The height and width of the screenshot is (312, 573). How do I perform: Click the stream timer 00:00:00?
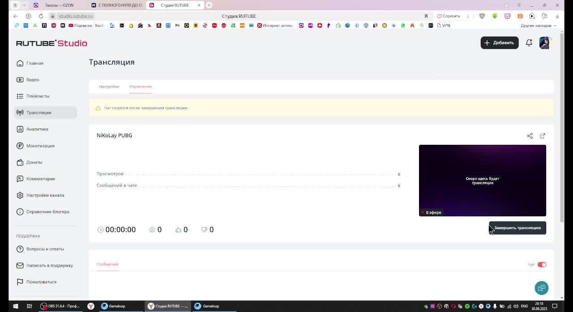pos(120,230)
